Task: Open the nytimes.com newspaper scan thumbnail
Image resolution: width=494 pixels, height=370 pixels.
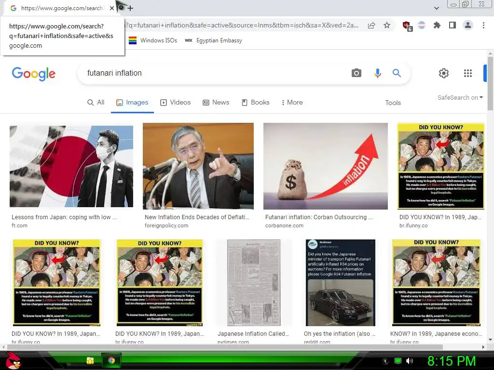Action: [254, 282]
